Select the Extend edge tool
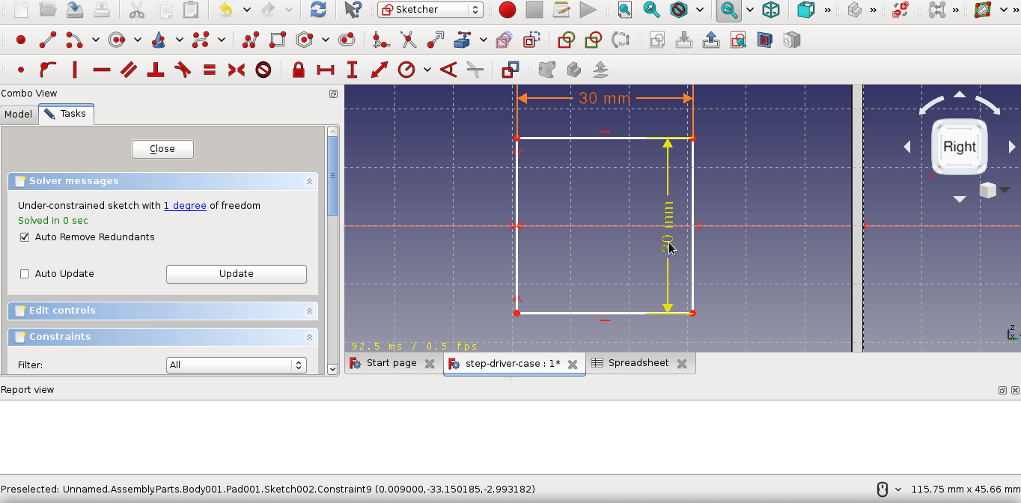1021x503 pixels. click(x=435, y=40)
